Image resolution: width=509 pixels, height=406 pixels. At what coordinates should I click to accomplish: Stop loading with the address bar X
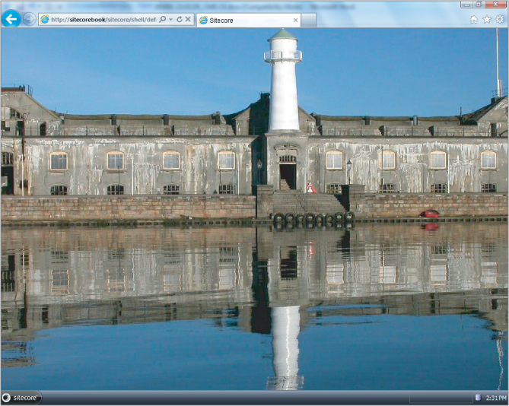point(188,20)
